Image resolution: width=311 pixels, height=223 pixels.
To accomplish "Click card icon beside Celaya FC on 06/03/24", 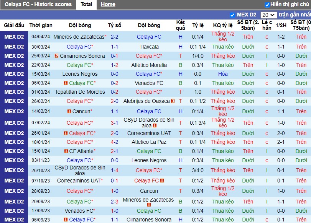I will [66, 83].
